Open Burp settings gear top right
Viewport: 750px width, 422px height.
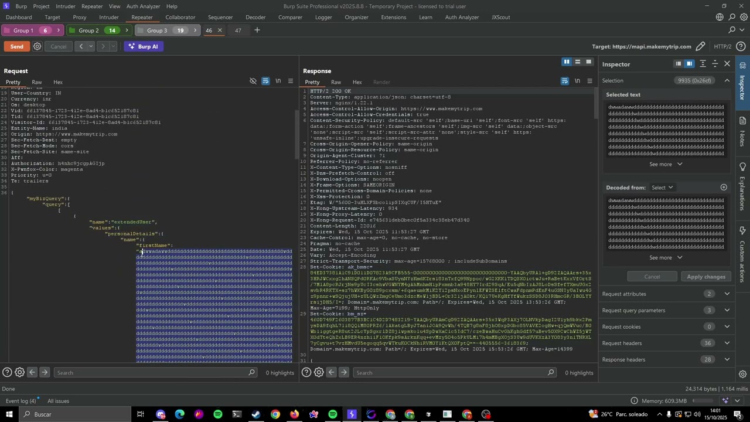(744, 17)
